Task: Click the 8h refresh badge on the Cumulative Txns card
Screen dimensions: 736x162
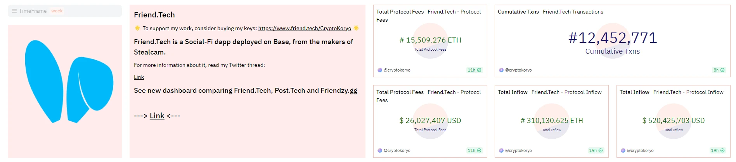Action: point(719,70)
